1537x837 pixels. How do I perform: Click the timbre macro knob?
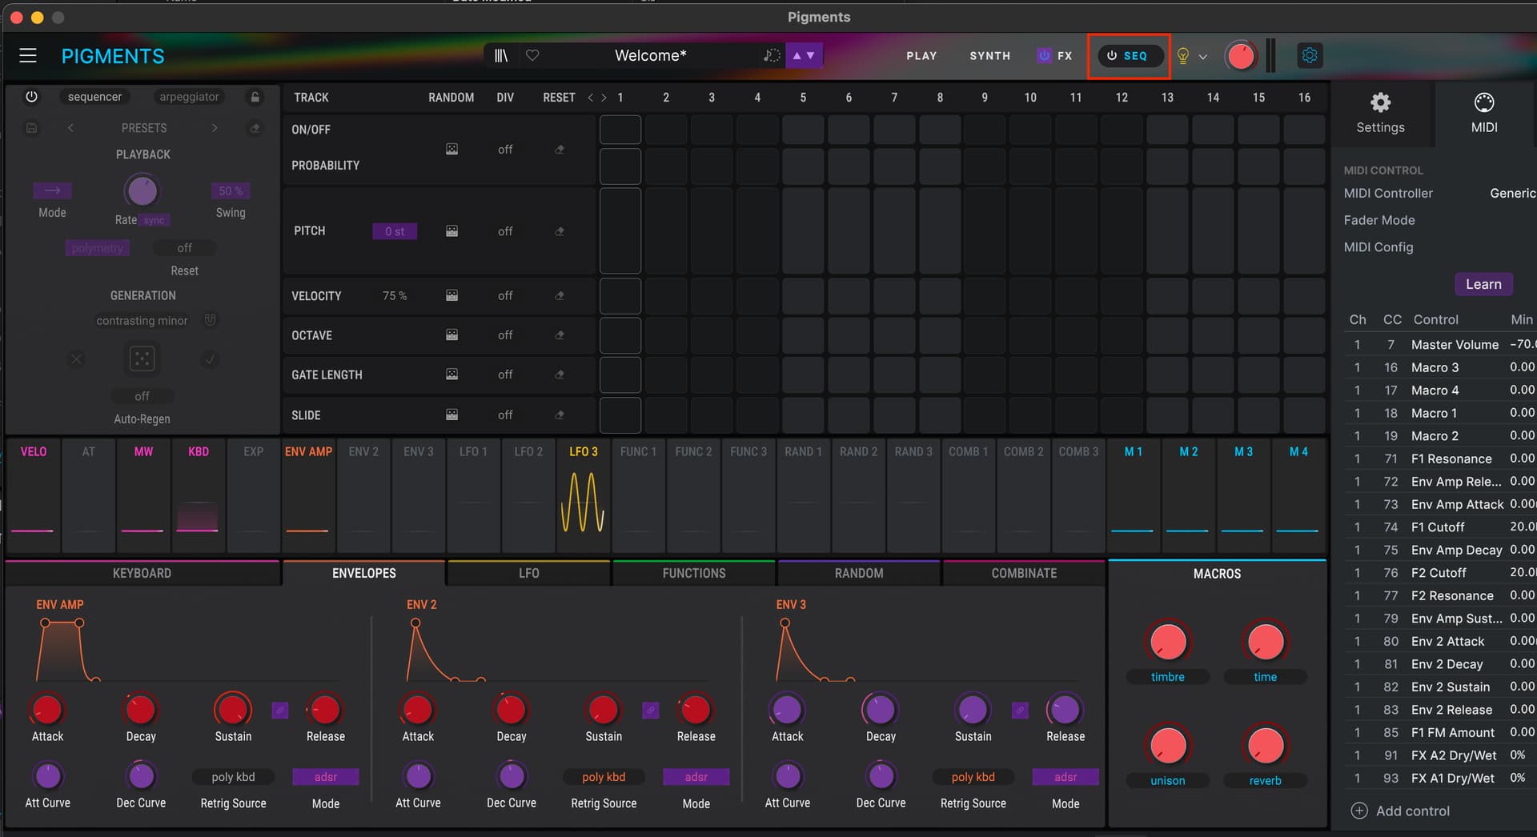(1168, 642)
